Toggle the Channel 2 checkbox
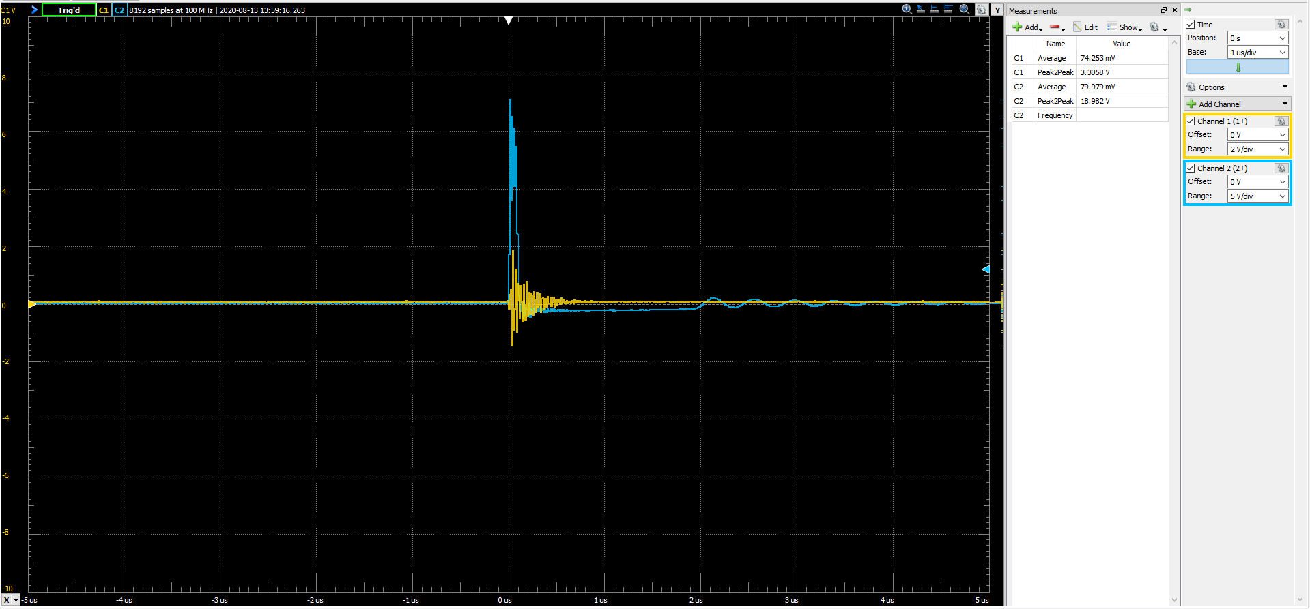Viewport: 1310px width, 609px height. point(1191,168)
